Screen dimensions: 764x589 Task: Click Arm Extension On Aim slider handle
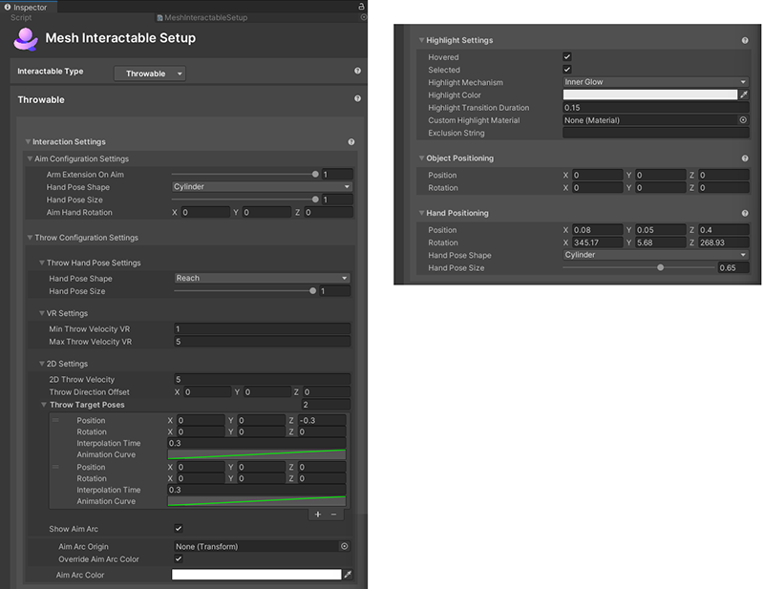coord(315,174)
